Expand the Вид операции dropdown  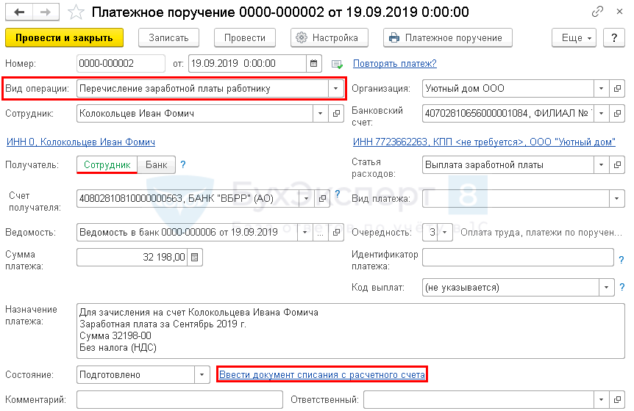[x=335, y=88]
